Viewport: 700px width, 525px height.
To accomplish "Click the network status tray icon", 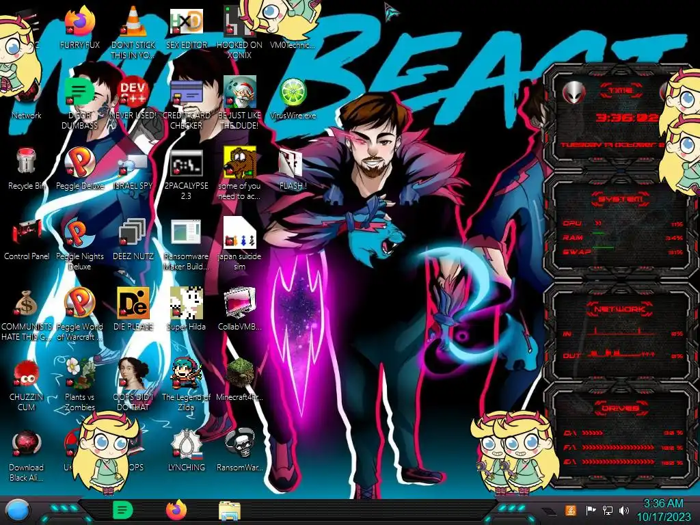I will tap(607, 510).
